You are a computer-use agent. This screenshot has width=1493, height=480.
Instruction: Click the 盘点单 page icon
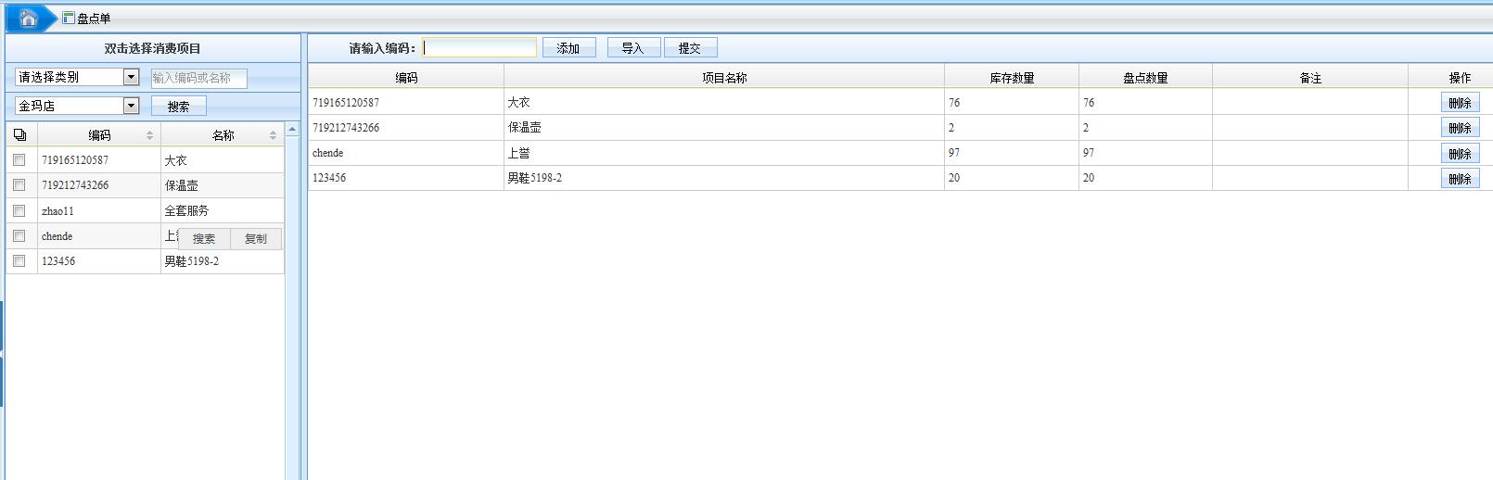[69, 18]
